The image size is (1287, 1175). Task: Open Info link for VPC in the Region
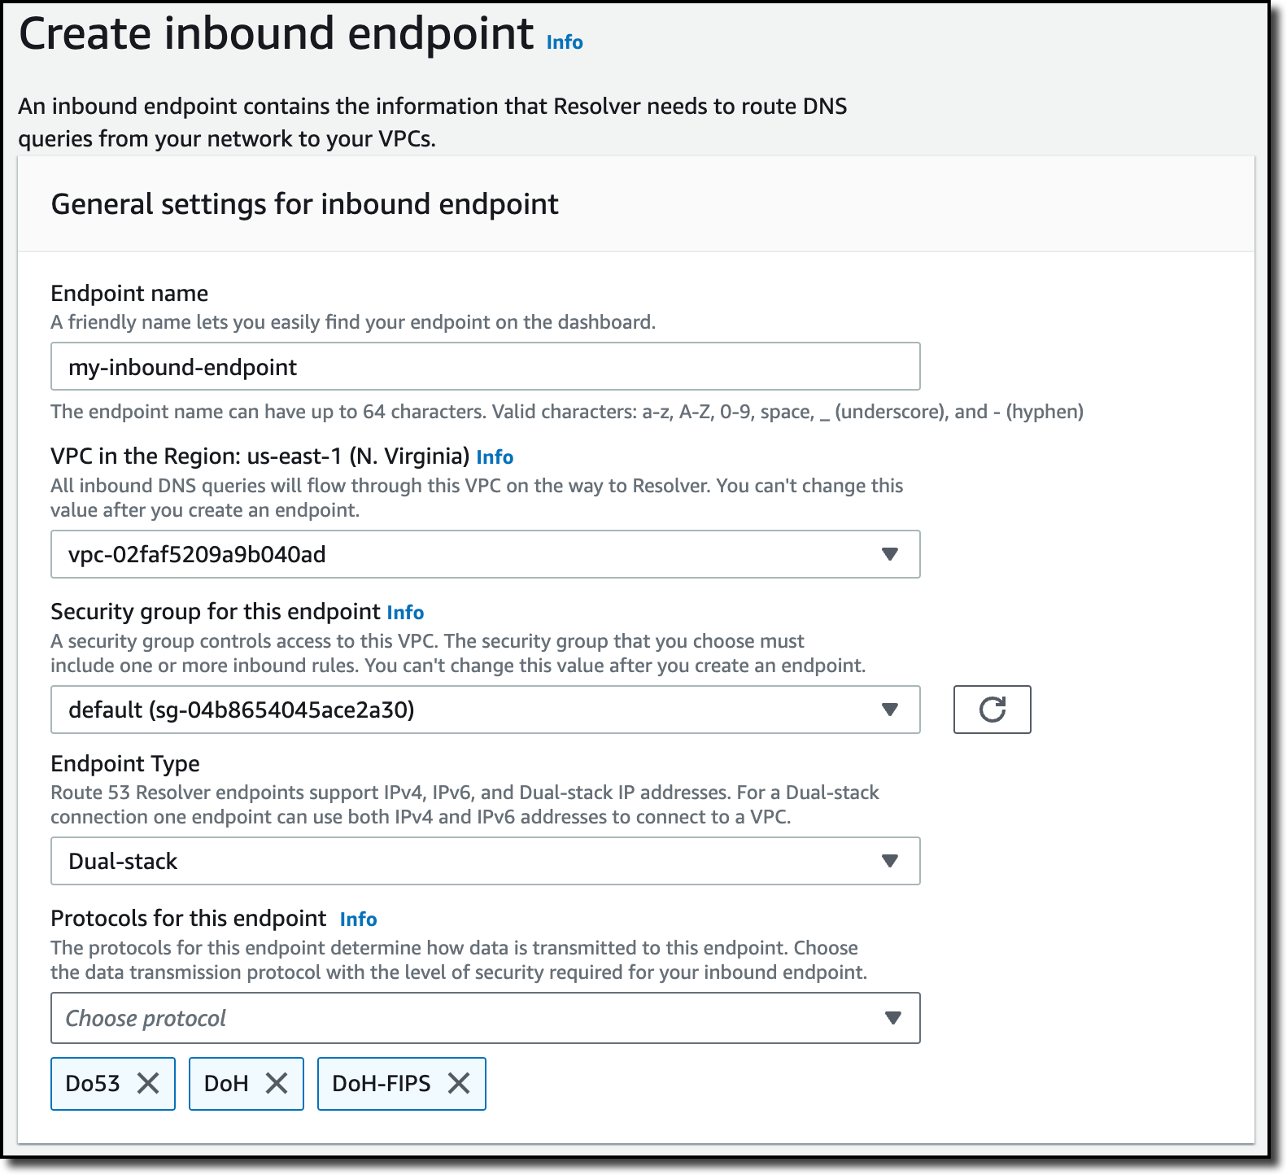click(495, 457)
